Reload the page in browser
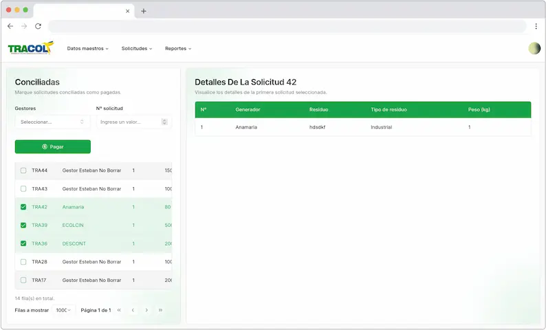The image size is (546, 330). [x=38, y=26]
